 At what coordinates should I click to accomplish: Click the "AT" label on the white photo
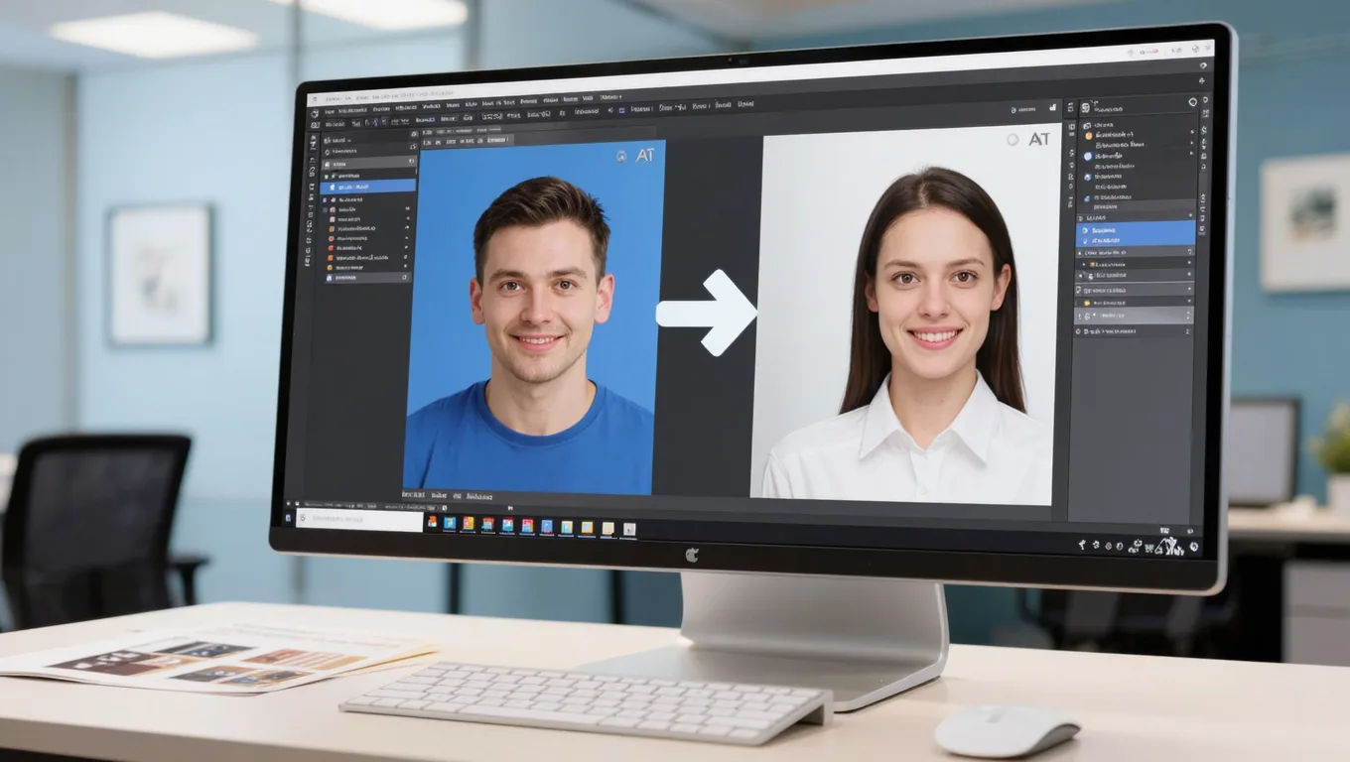pos(1038,140)
